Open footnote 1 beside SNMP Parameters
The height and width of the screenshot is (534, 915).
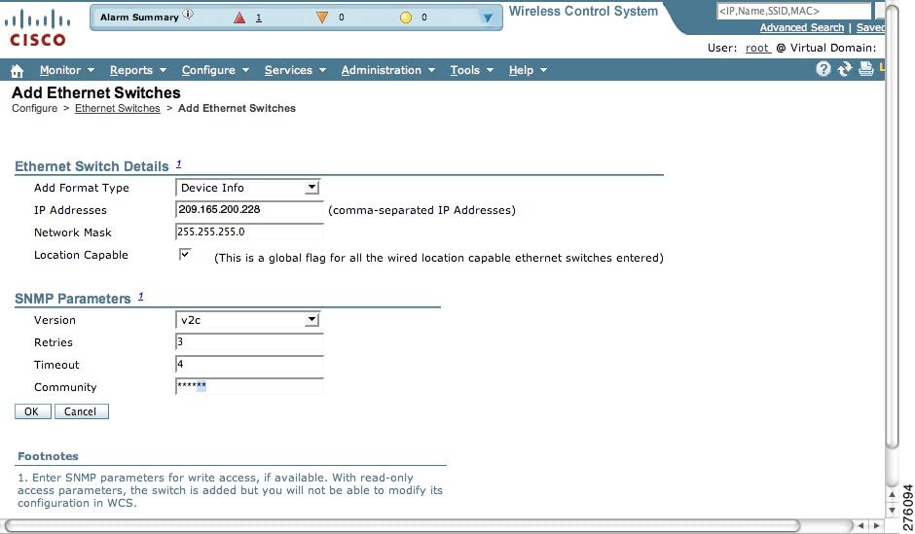(x=140, y=296)
